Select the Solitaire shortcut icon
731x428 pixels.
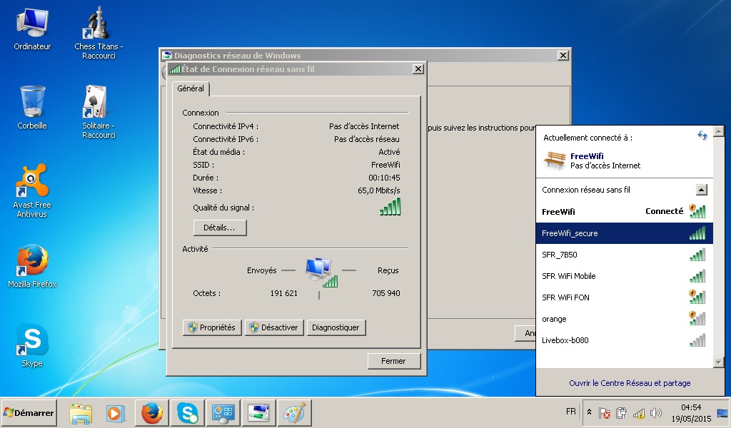click(x=99, y=112)
